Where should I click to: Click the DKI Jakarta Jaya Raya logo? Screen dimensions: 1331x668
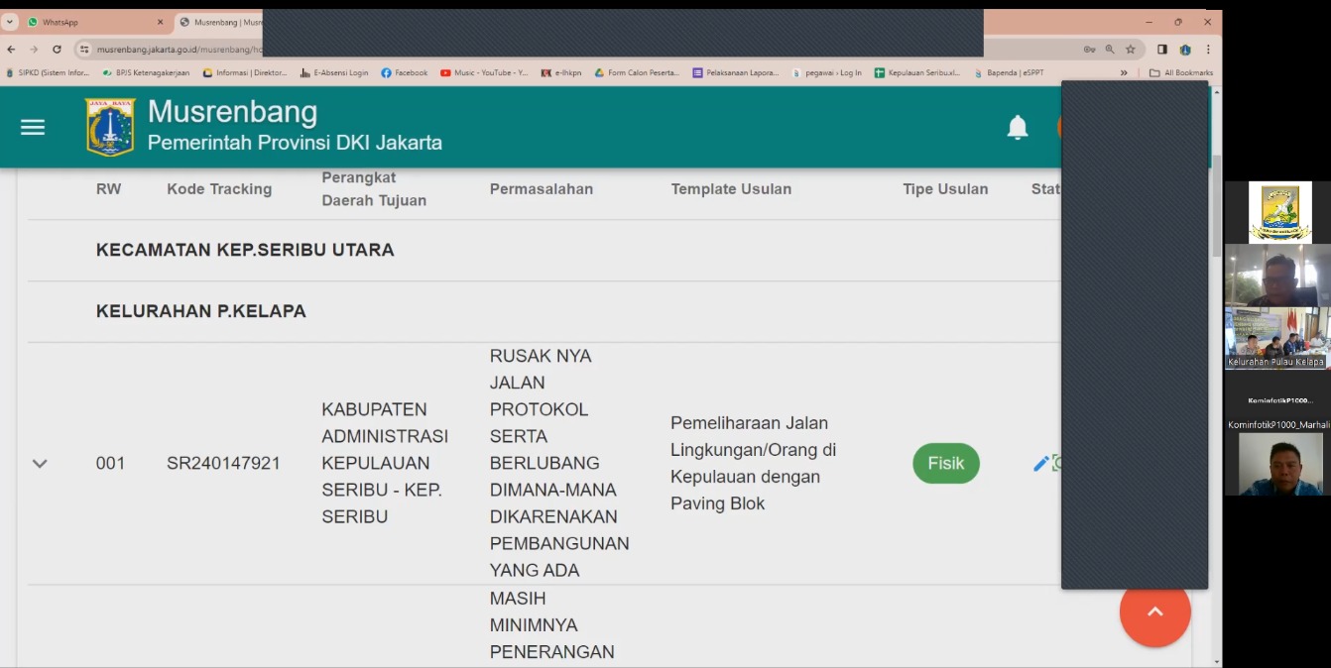[109, 127]
